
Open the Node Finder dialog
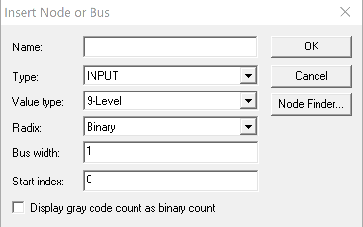pyautogui.click(x=311, y=105)
